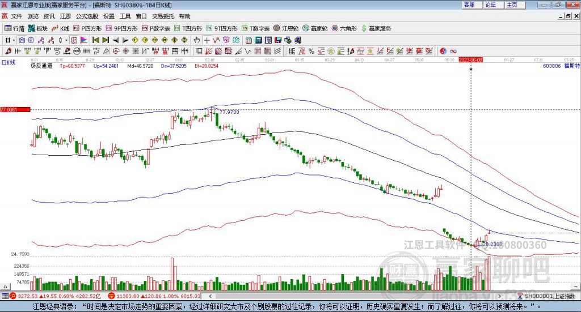Open the 帮助 menu
Screen dimensions: 581x312
pos(184,16)
